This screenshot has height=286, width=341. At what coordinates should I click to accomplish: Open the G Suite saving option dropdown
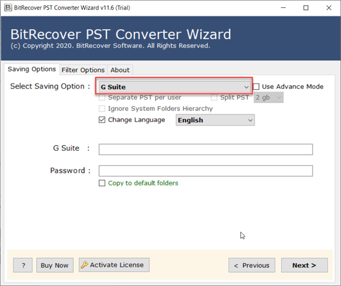(x=174, y=87)
